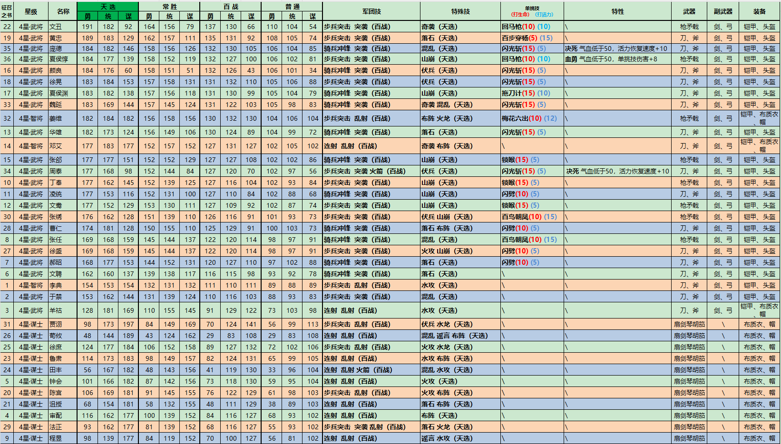Image resolution: width=781 pixels, height=444 pixels.
Task: Select the 天选 谋 value 197 for 贾诩
Action: coord(128,324)
